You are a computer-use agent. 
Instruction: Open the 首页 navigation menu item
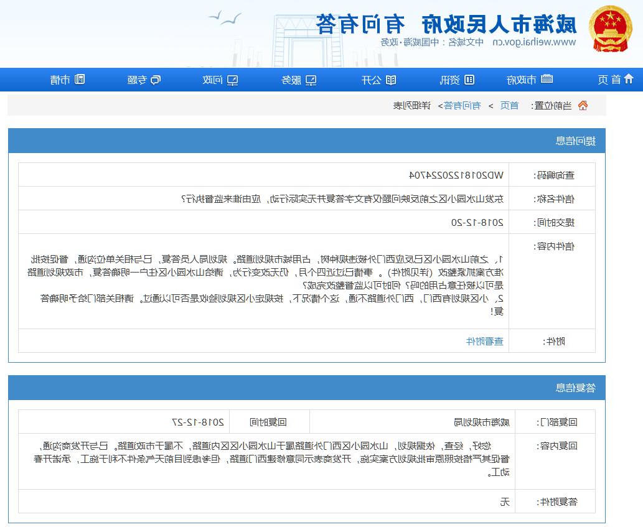point(616,80)
